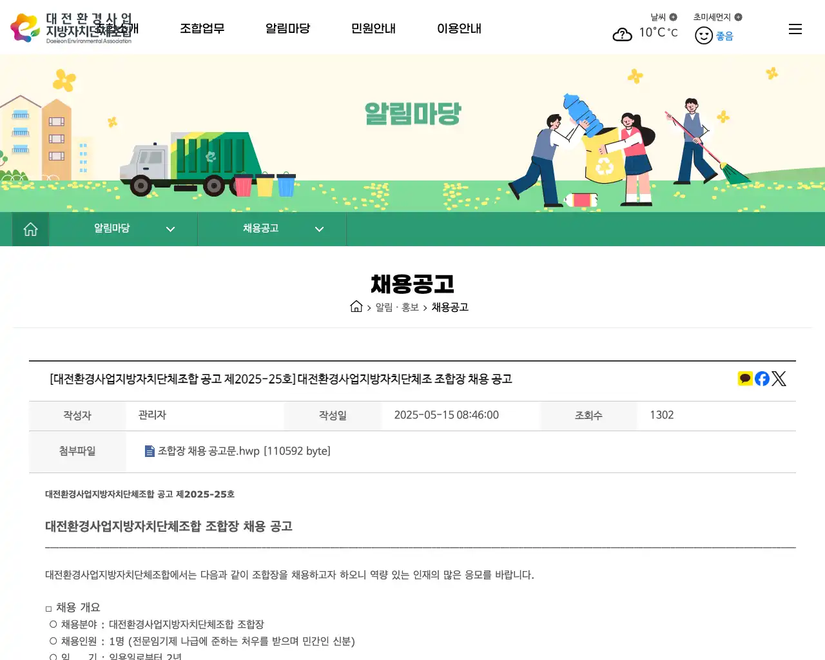
Task: Open the hamburger menu
Action: coord(795,28)
